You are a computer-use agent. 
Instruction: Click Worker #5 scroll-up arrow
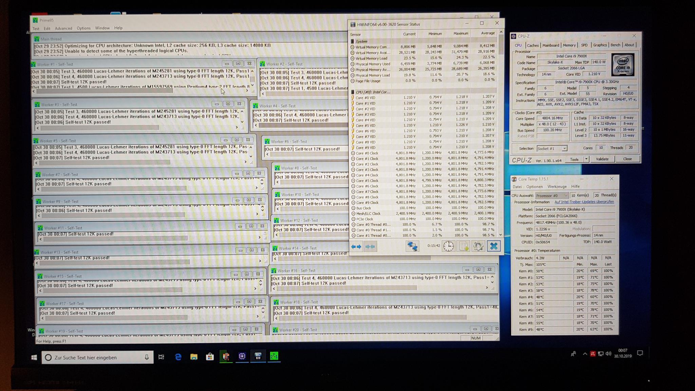point(251,147)
